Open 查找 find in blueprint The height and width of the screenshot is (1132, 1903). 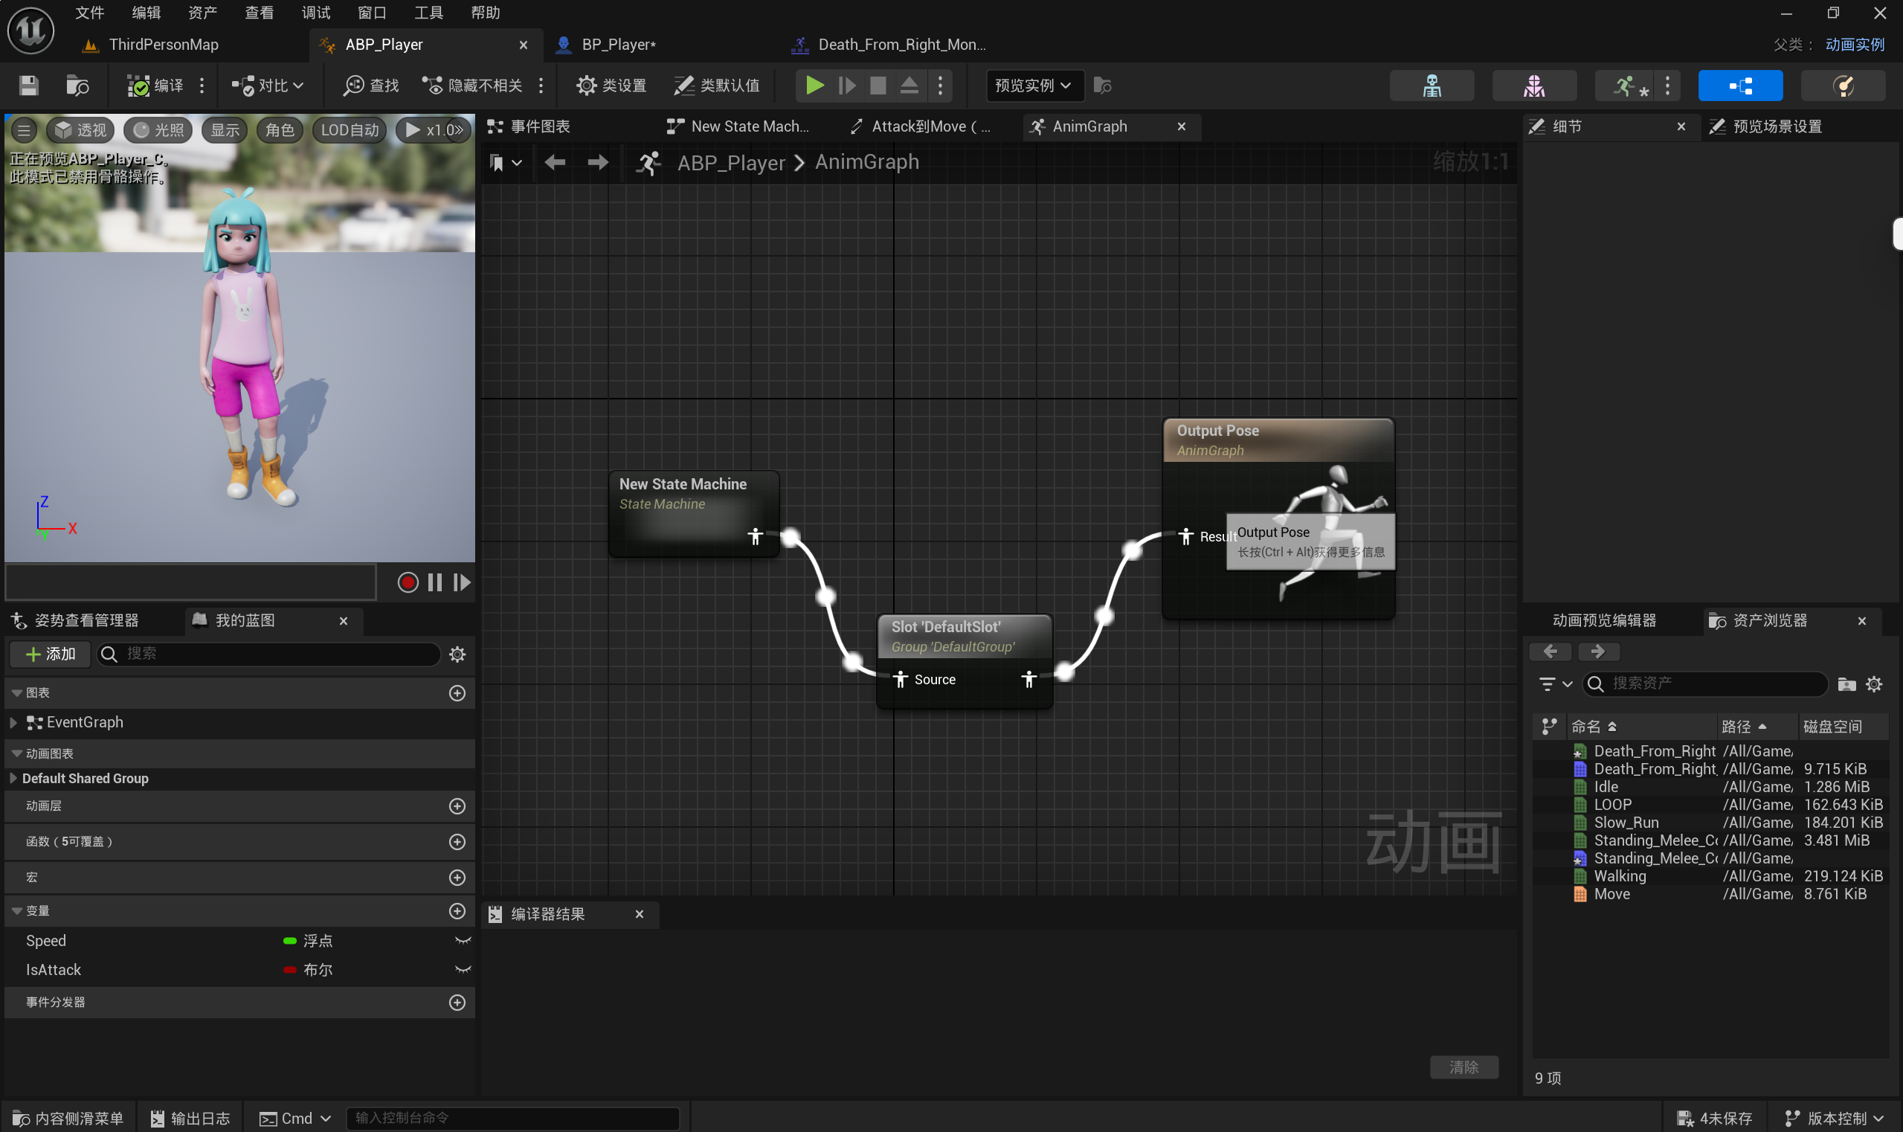(x=371, y=86)
